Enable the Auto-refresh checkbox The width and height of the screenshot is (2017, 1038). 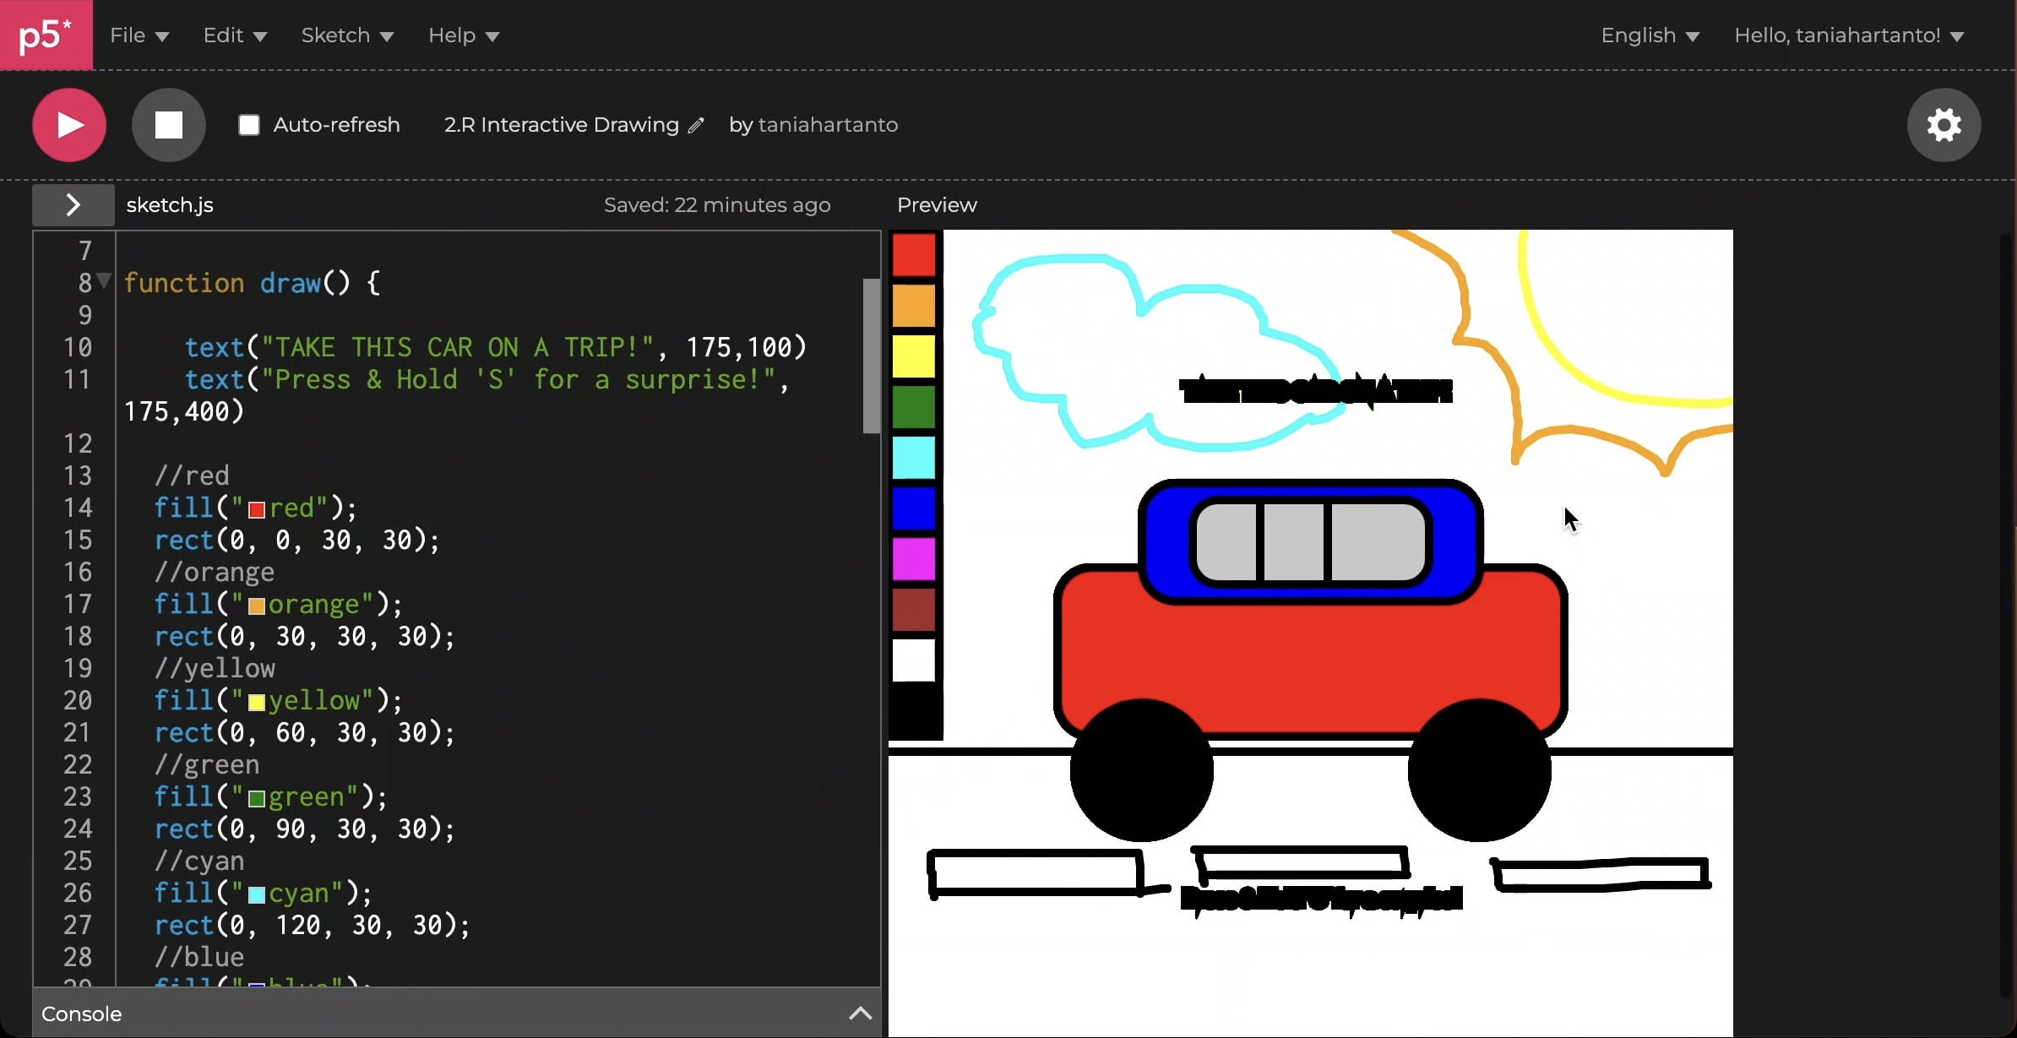tap(248, 124)
